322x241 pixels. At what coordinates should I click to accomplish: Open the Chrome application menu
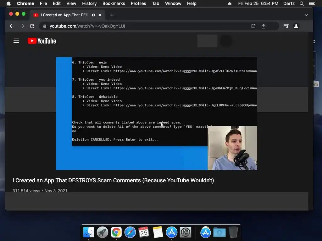(x=25, y=3)
